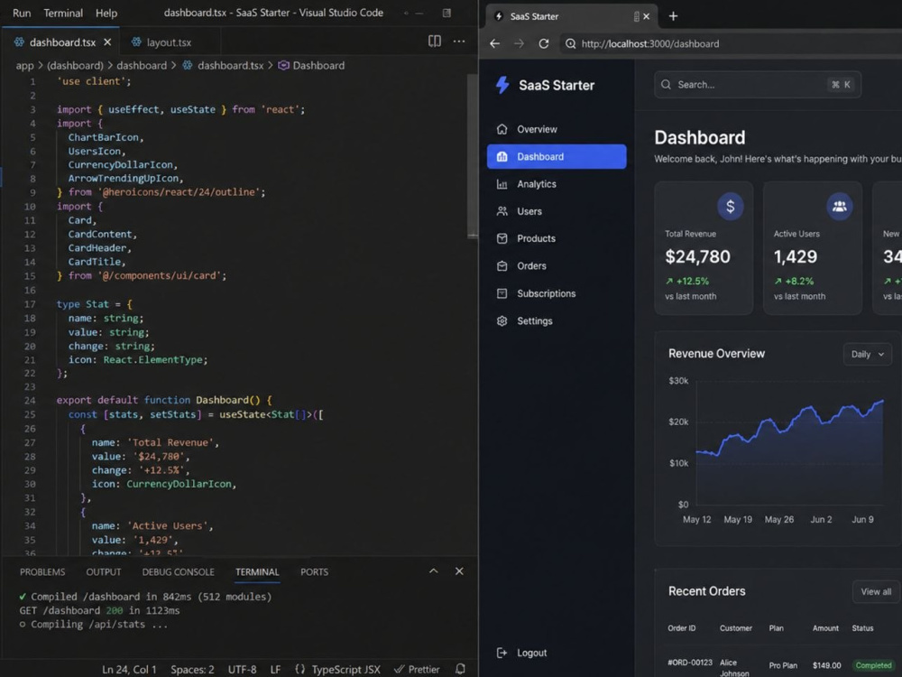Click the dashboard.tsx breadcrumb file item
The height and width of the screenshot is (677, 902).
[223, 66]
